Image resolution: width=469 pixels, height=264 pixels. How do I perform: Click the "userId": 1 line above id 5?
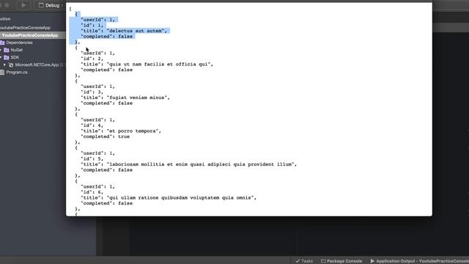point(97,153)
